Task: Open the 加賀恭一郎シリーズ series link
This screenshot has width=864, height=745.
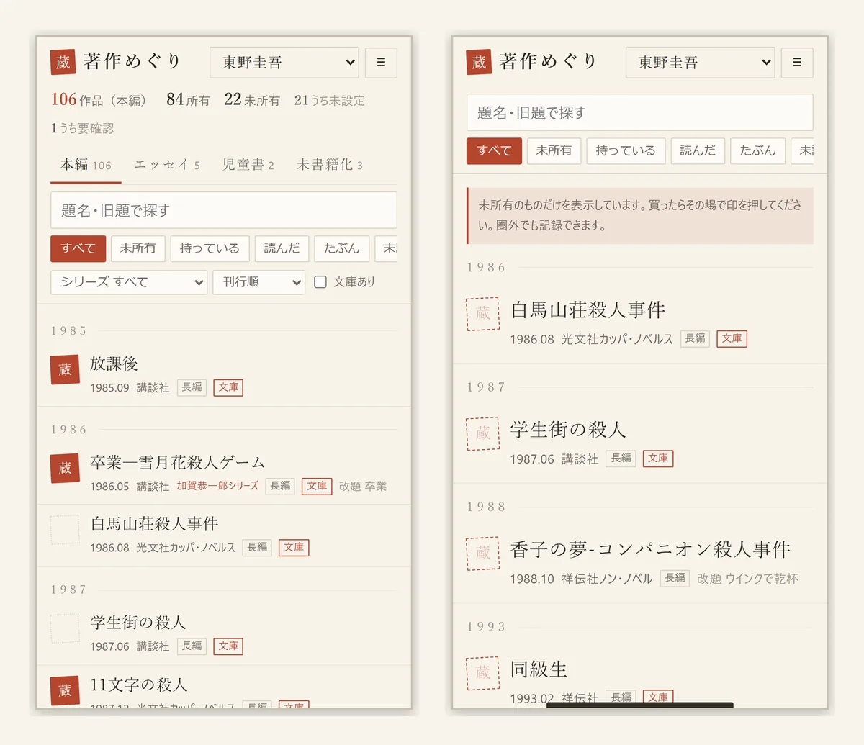Action: click(x=217, y=486)
